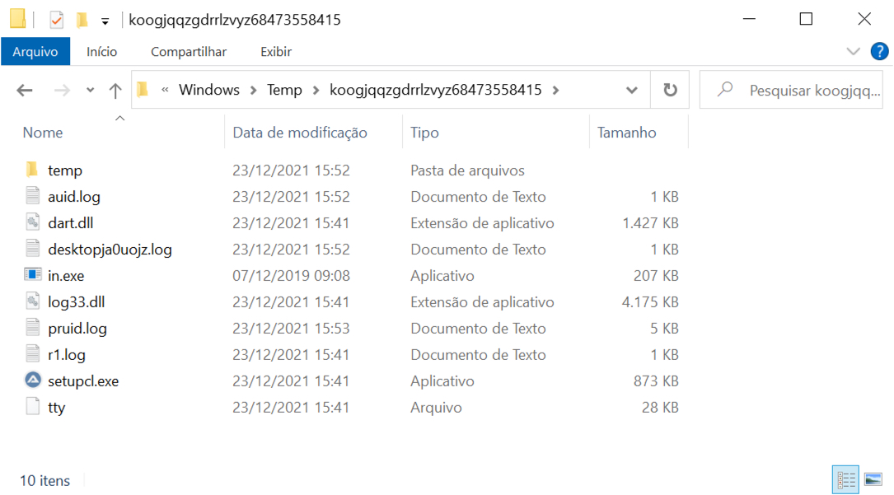Open the Exibir ribbon tab
Image resolution: width=894 pixels, height=495 pixels.
click(x=276, y=51)
